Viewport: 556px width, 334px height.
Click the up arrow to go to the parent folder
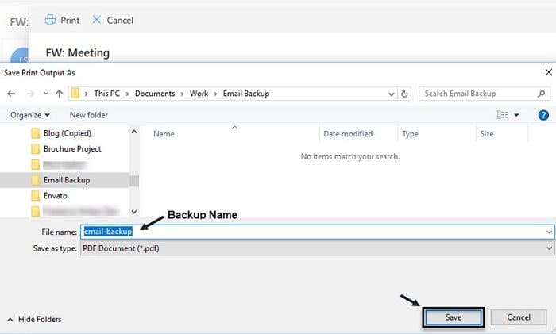[60, 94]
